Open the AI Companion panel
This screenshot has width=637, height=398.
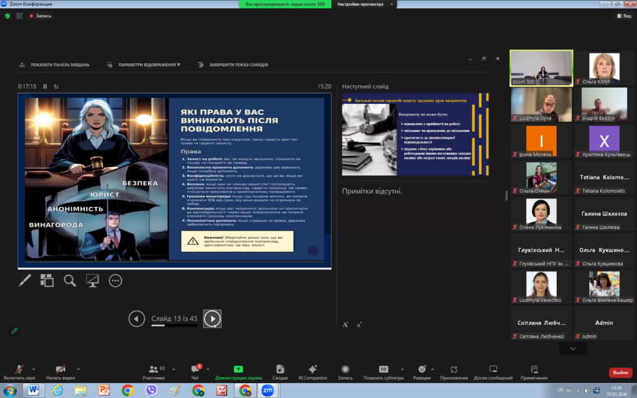pyautogui.click(x=312, y=372)
